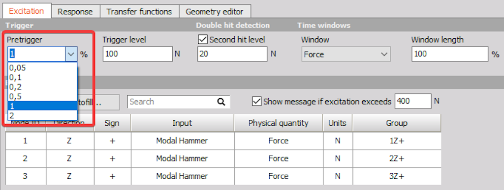Open the Window Force dropdown
Image resolution: width=504 pixels, height=190 pixels.
point(346,54)
